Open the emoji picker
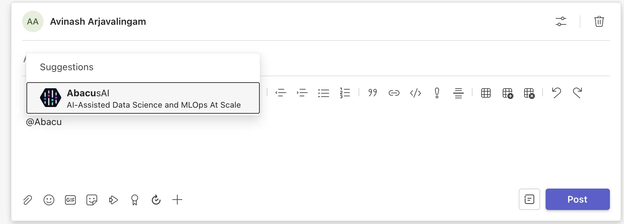Viewport: 624px width, 224px height. (x=49, y=200)
